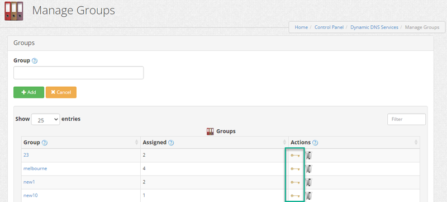The height and width of the screenshot is (202, 447).
Task: Delete group 23 with trash icon
Action: point(309,156)
